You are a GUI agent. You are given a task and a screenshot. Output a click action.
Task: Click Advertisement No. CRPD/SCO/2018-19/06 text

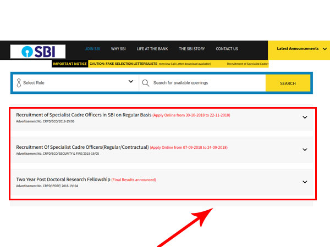point(45,121)
